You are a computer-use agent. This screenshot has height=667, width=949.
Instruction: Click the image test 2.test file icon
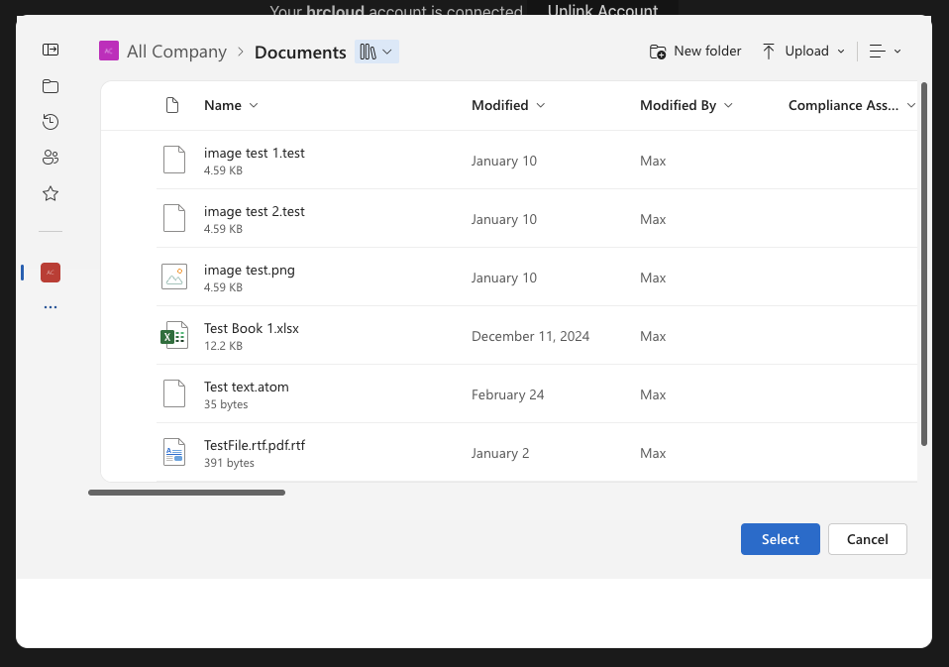click(174, 218)
